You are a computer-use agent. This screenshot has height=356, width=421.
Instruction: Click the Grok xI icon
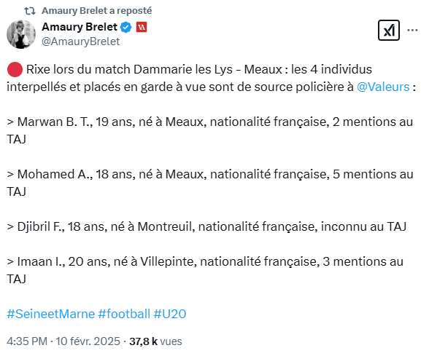pos(388,31)
